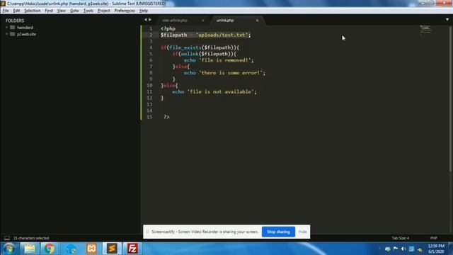The width and height of the screenshot is (453, 255).
Task: Click the minimap code preview
Action: 425,29
